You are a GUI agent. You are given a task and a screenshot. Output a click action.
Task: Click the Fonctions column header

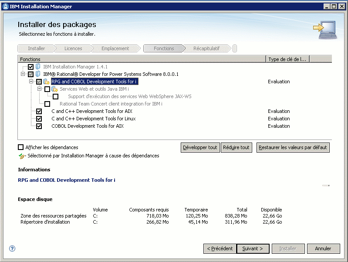pyautogui.click(x=141, y=59)
